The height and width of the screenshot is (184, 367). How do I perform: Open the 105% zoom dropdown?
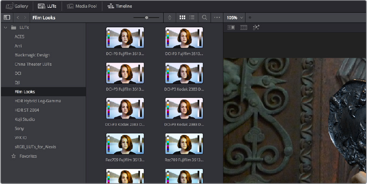click(235, 17)
